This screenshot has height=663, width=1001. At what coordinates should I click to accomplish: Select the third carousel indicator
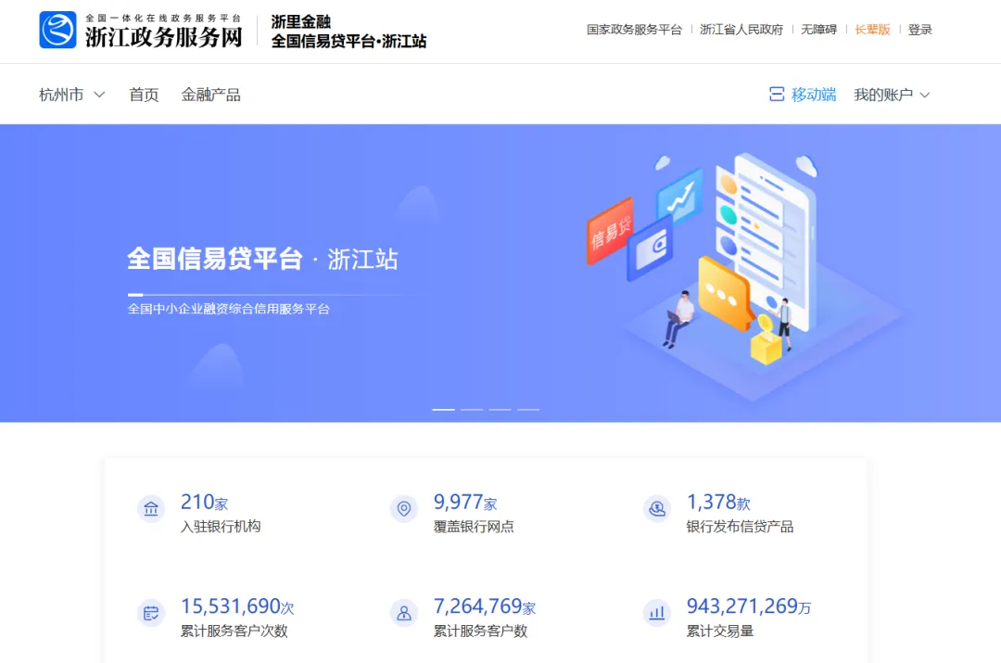coord(500,410)
